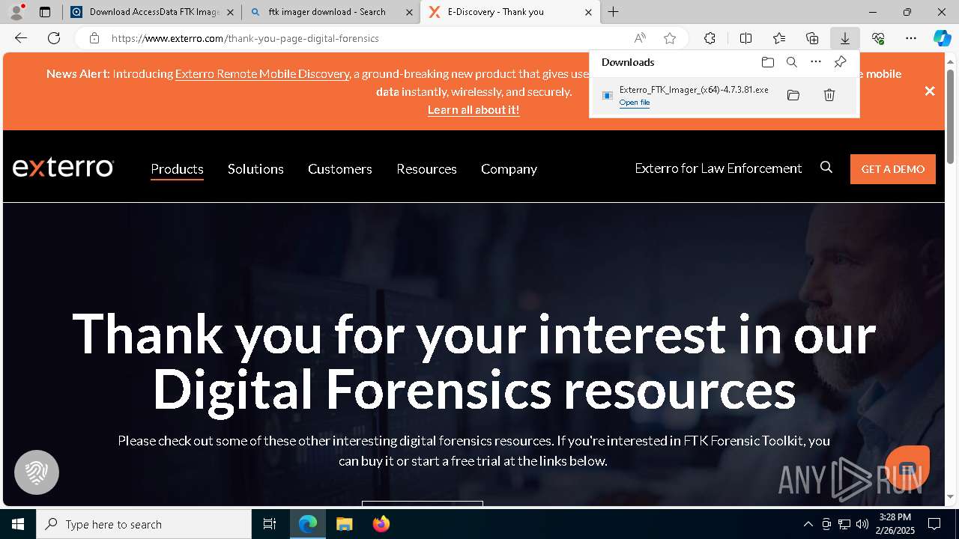959x539 pixels.
Task: Open the Resources menu
Action: pos(426,169)
